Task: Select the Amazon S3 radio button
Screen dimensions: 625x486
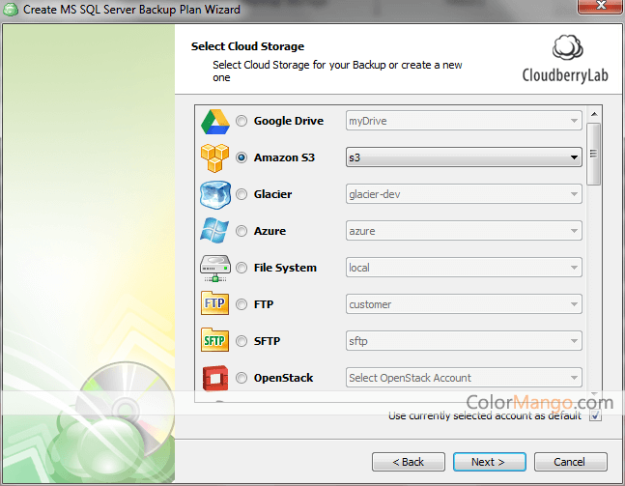Action: click(x=241, y=157)
